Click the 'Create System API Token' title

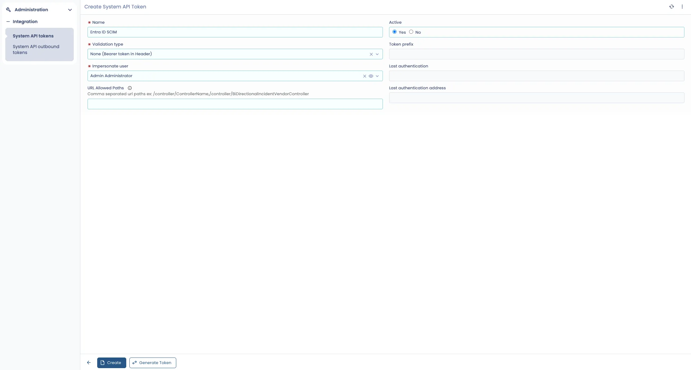pyautogui.click(x=115, y=7)
